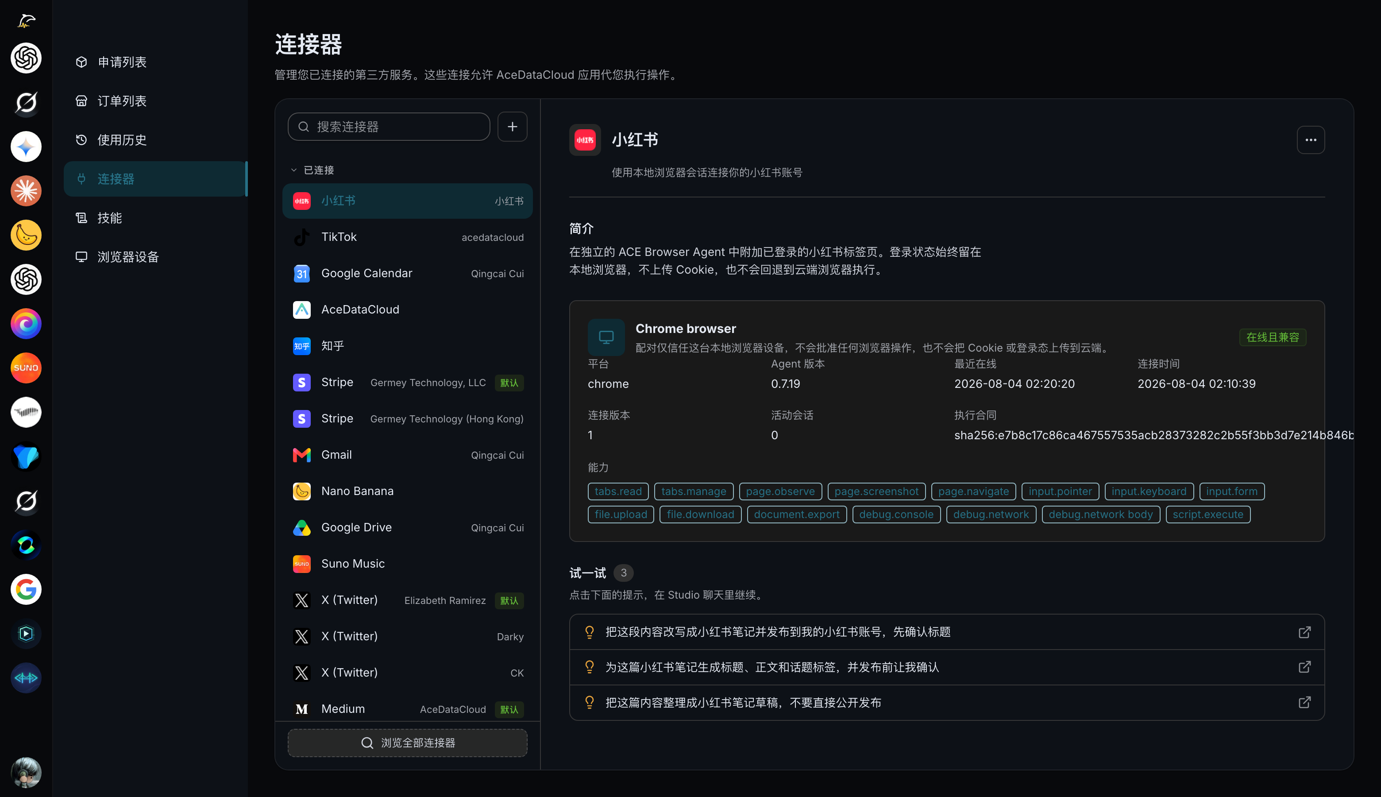Click the 小红书 logo in detail header
Screen dimensions: 1381x797
point(585,140)
